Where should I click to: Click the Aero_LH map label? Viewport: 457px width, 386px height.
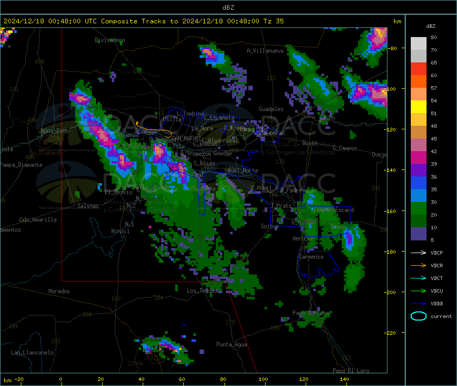[x=304, y=239]
